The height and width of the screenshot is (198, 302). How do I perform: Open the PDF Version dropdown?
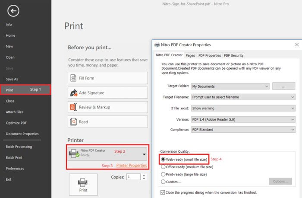tap(243, 119)
